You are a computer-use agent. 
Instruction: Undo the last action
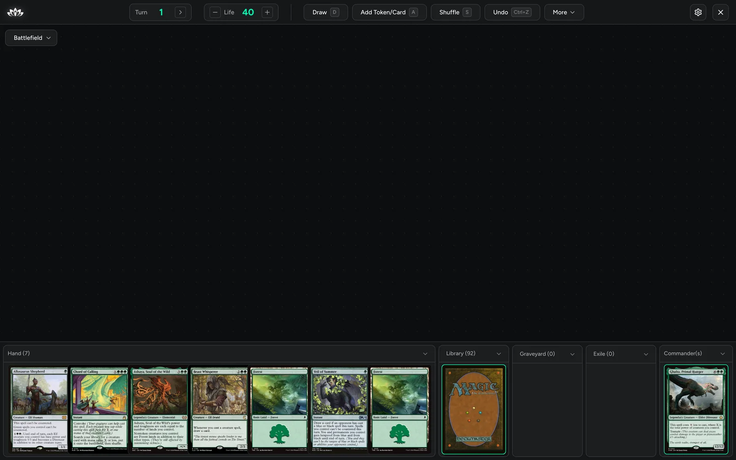click(512, 12)
